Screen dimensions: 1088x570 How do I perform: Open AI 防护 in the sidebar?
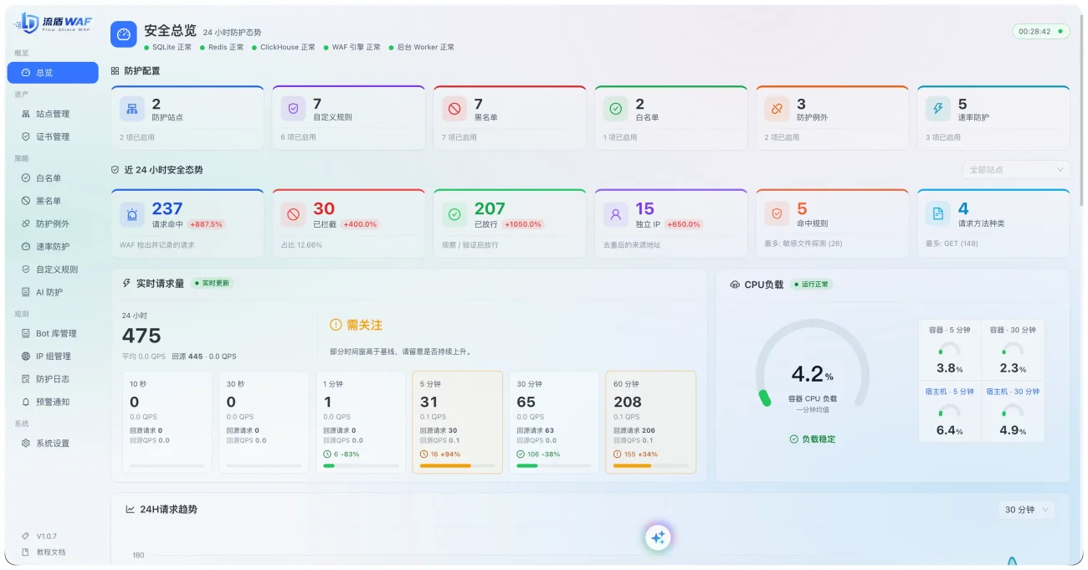click(53, 292)
